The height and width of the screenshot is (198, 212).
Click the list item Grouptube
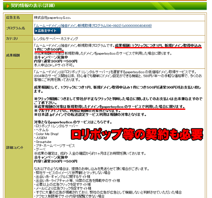43,142
